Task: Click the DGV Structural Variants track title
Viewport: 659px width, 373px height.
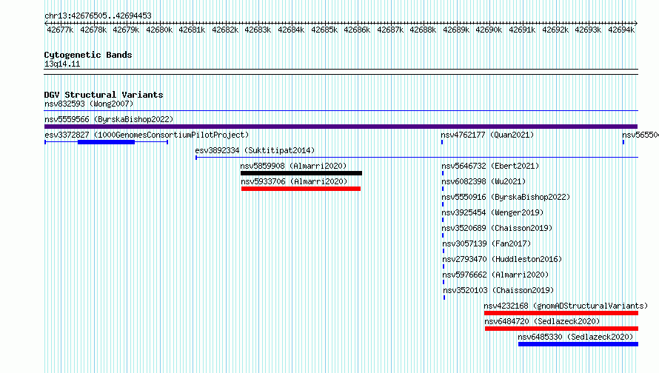Action: coord(104,95)
